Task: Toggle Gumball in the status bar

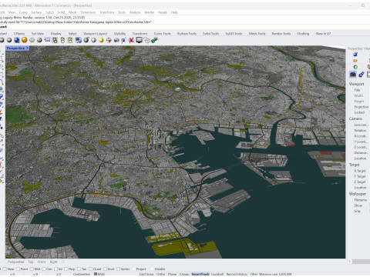Action: coord(217,274)
